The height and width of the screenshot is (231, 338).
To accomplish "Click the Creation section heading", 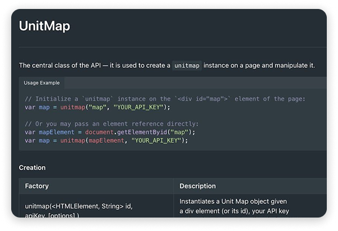I will (33, 168).
